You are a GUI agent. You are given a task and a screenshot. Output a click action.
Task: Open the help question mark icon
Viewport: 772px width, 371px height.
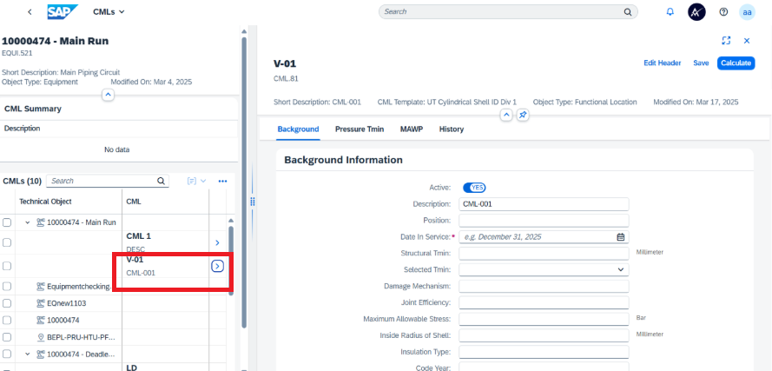tap(723, 12)
